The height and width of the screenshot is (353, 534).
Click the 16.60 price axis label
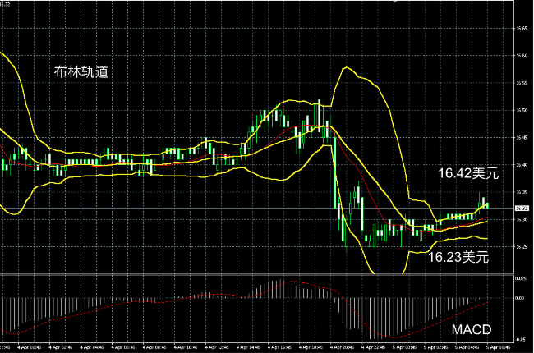coord(521,56)
